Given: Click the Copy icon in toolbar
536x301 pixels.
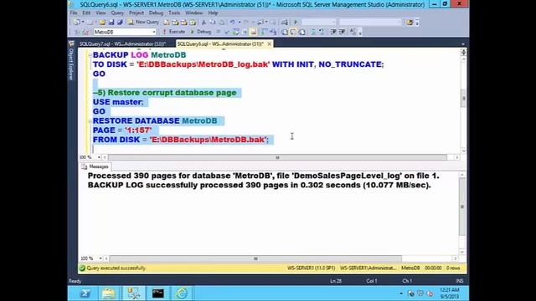Looking at the screenshot, I should (x=212, y=23).
